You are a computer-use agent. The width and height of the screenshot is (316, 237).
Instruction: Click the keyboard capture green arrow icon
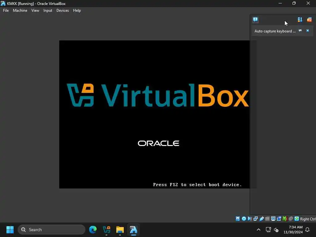click(297, 219)
